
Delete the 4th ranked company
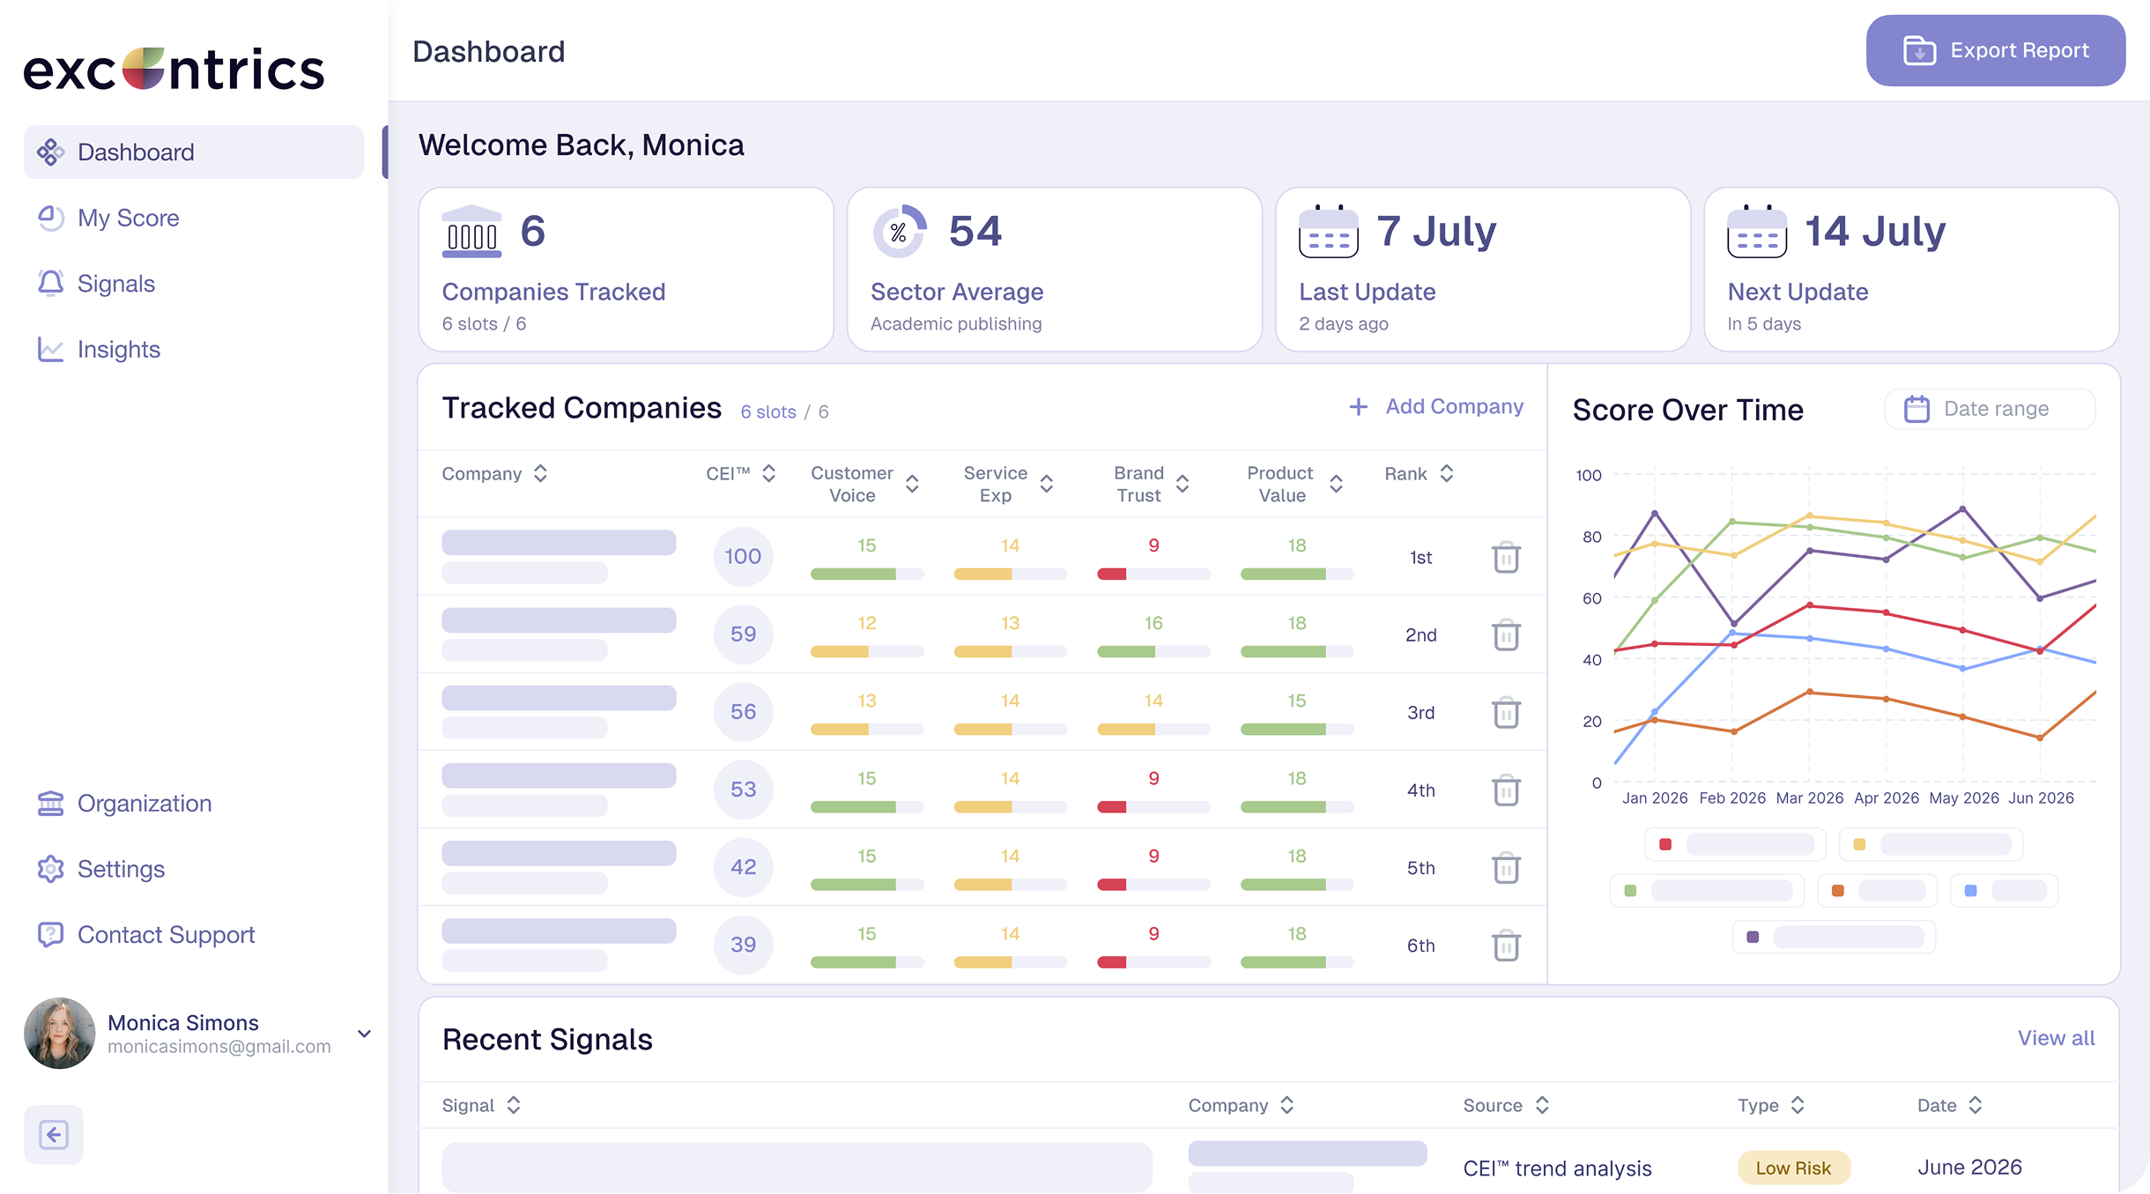tap(1506, 790)
